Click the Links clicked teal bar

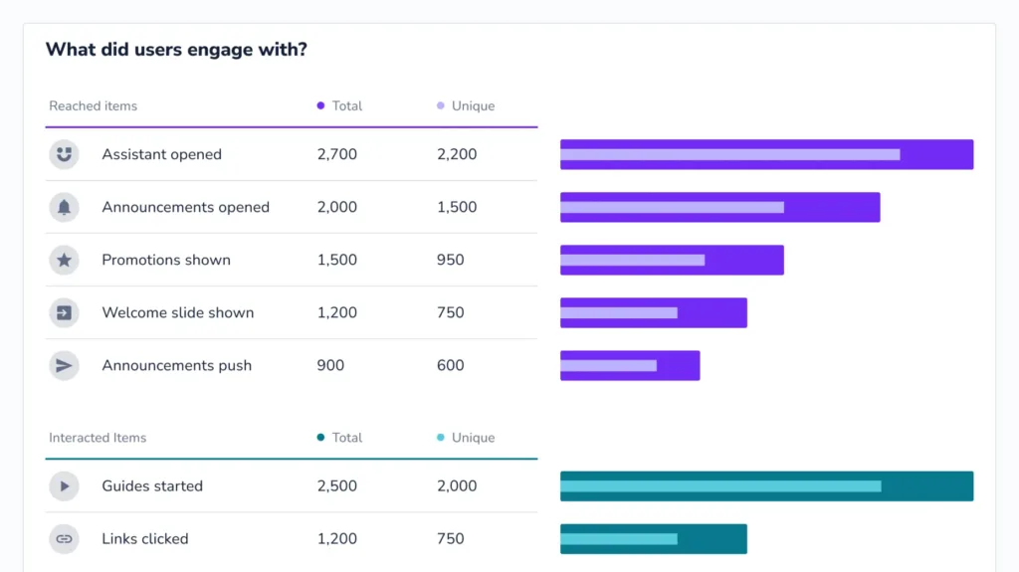[654, 539]
